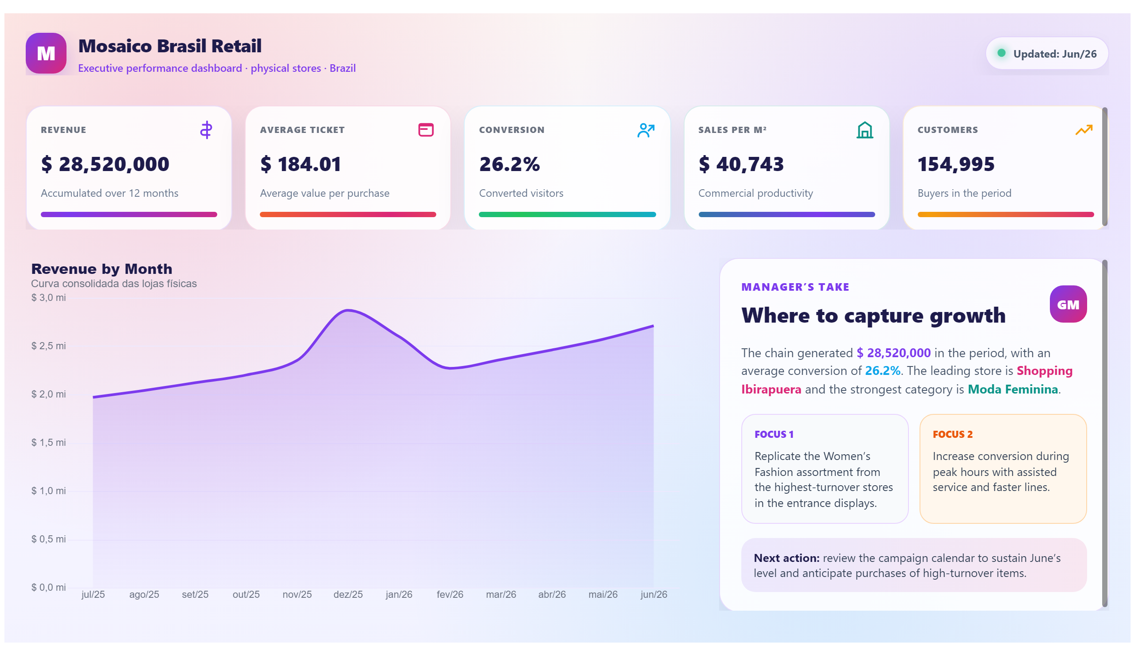
Task: Click the Manager's Take panel scrollbar
Action: 1104,433
